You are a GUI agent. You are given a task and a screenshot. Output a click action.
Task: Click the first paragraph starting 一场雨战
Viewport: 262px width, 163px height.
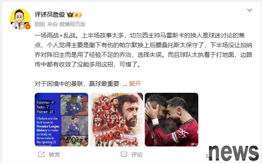pyautogui.click(x=143, y=50)
